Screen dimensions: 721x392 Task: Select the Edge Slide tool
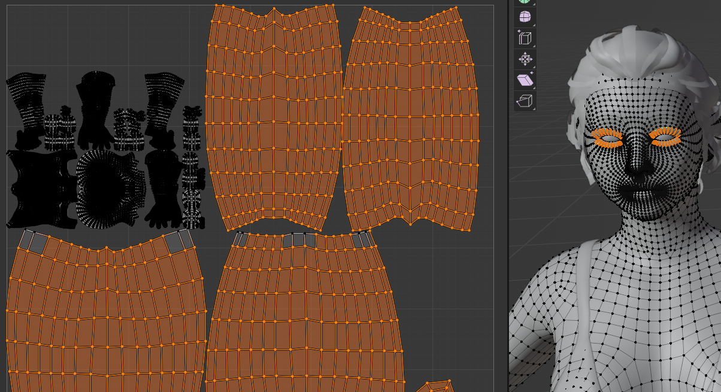pos(525,38)
